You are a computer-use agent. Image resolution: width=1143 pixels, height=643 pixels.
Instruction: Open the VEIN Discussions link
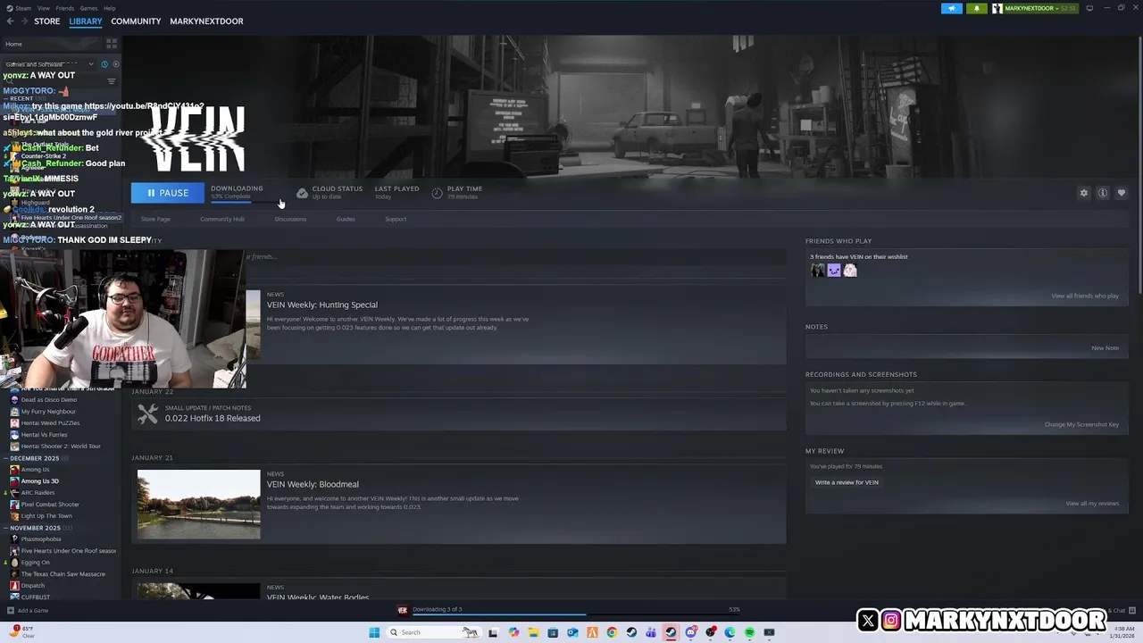[x=290, y=219]
